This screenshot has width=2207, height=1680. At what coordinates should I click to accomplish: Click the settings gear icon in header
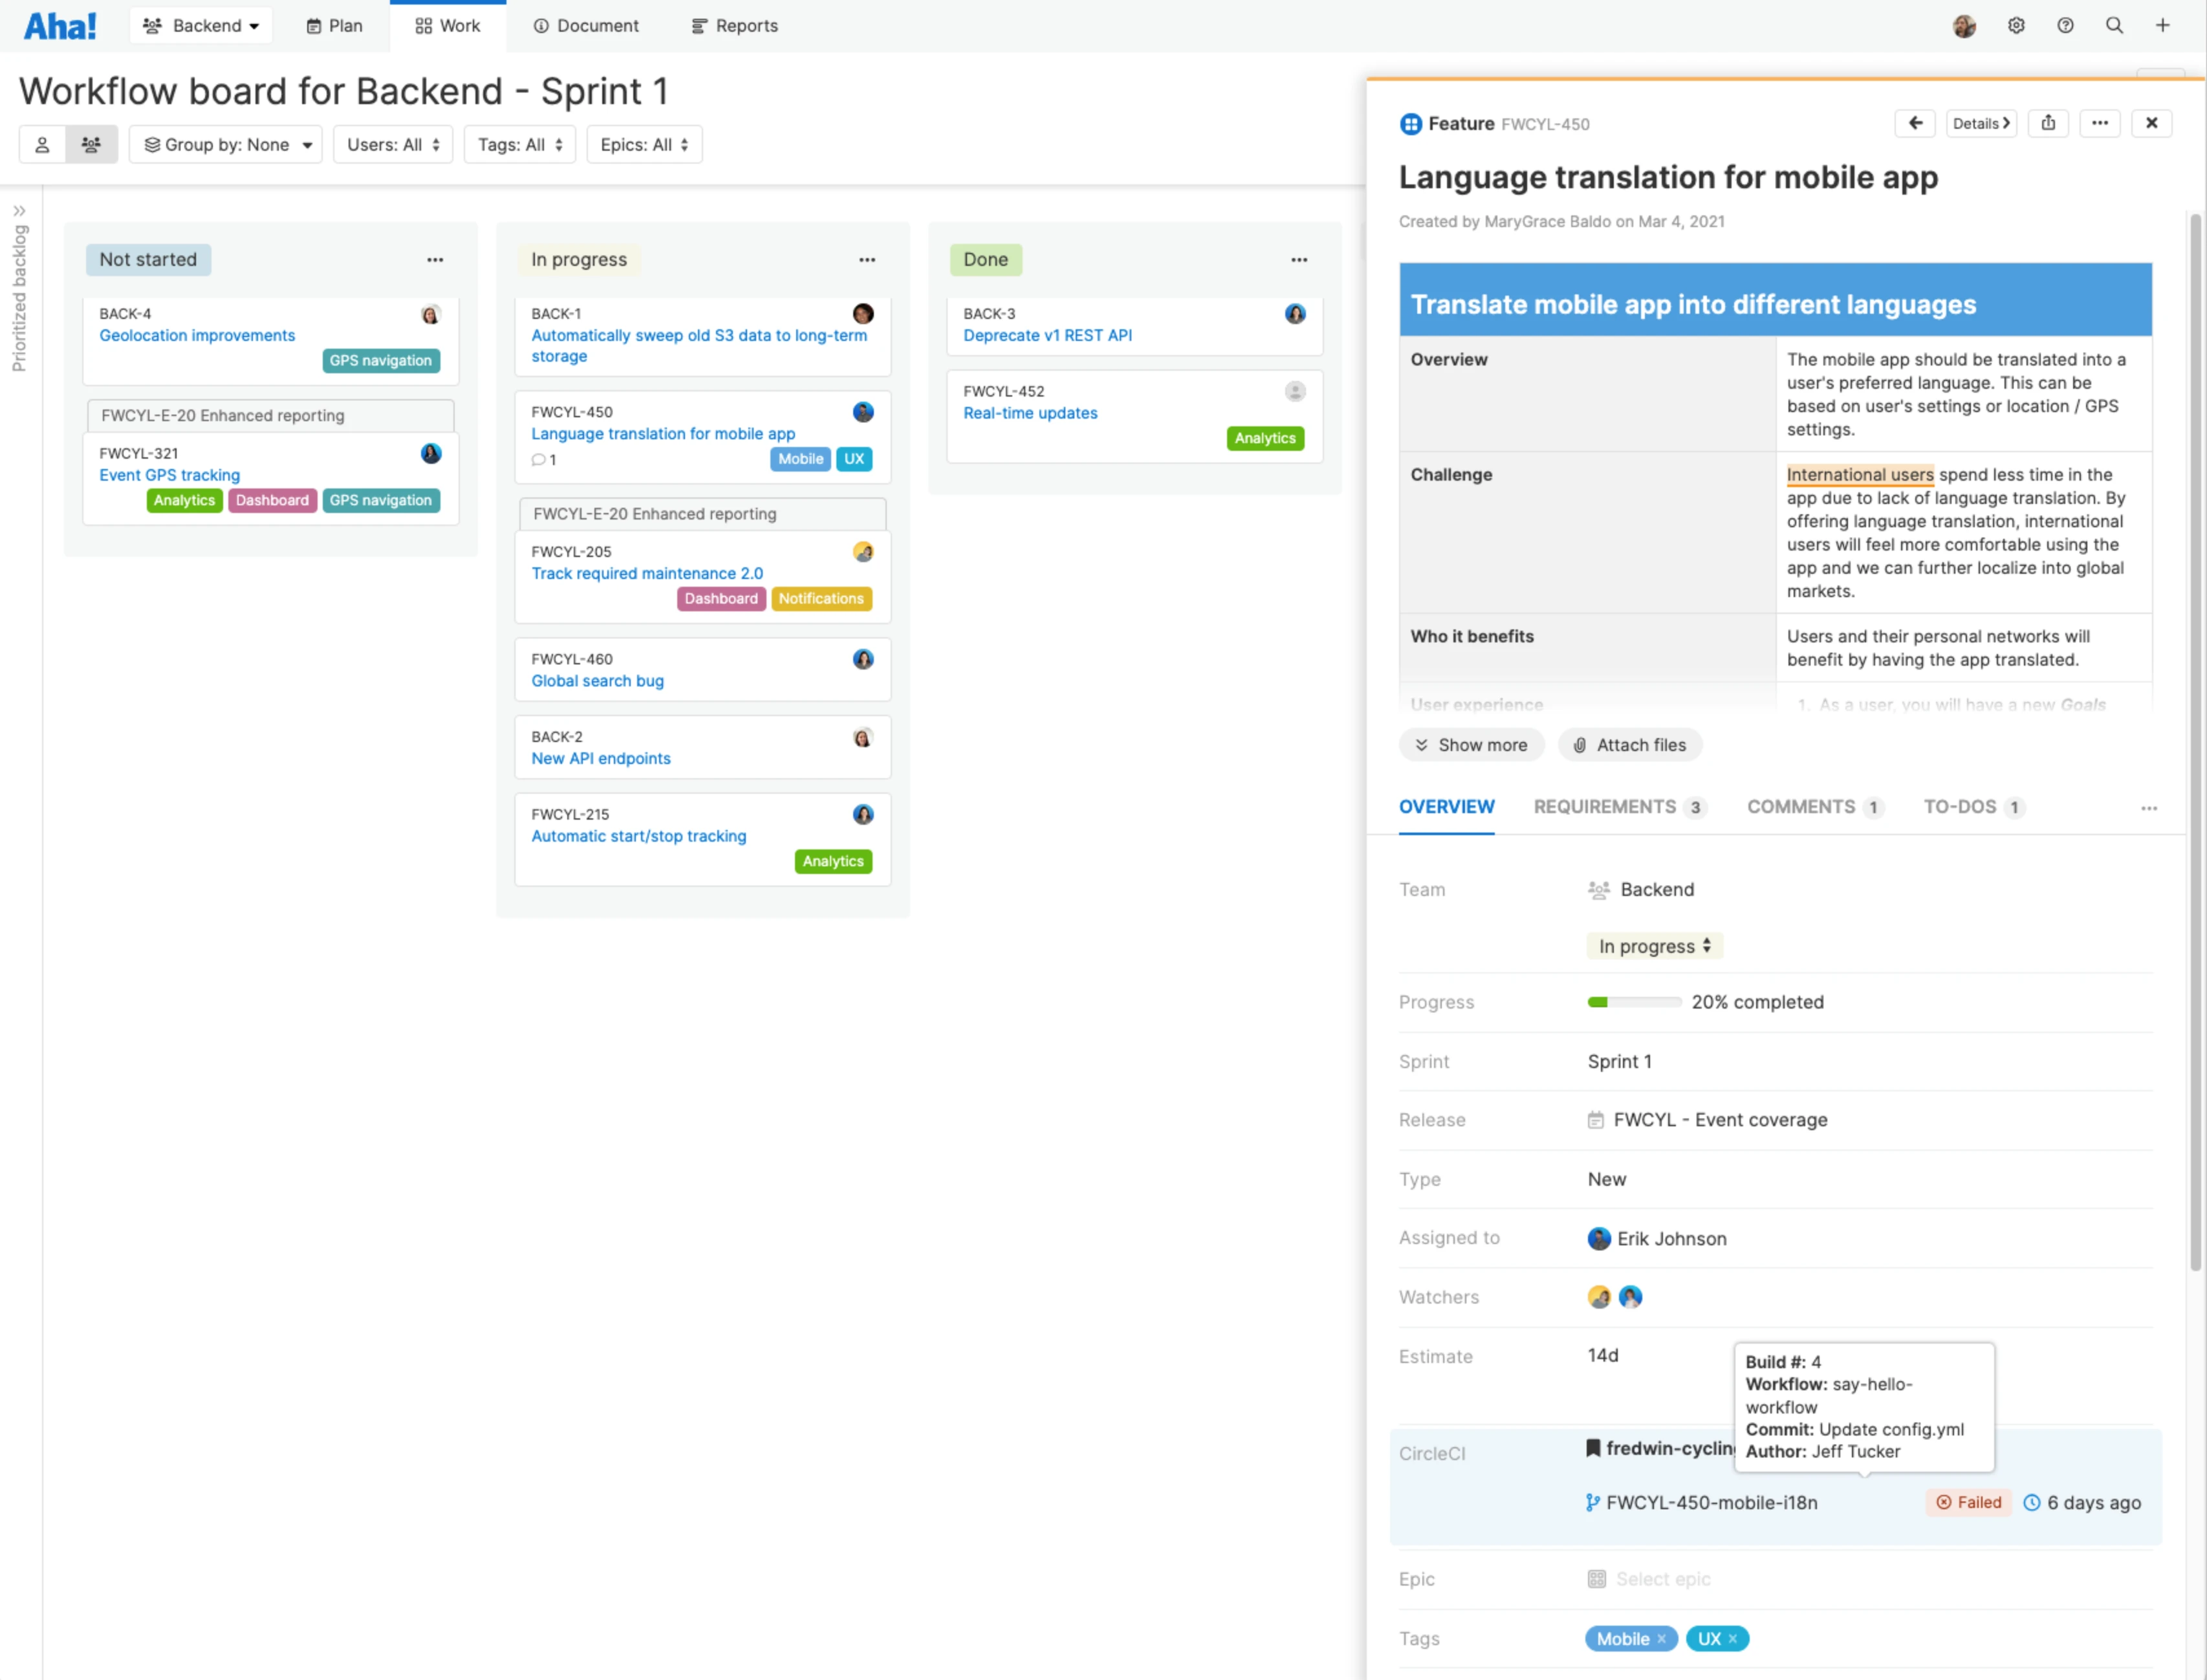[2016, 26]
